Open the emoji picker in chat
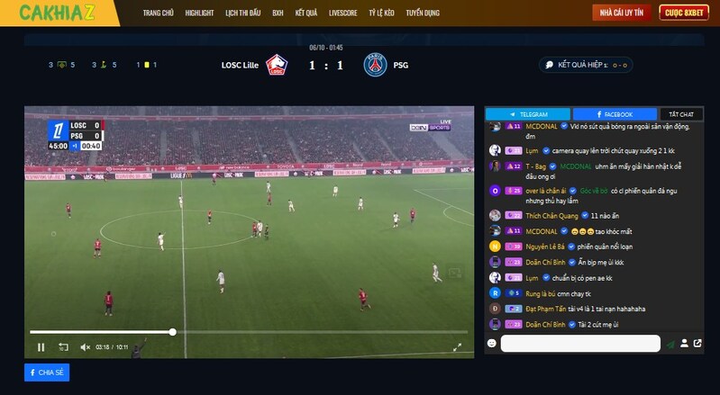 coord(492,343)
